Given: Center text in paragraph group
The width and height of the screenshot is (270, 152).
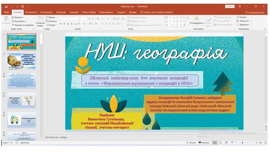Looking at the screenshot, I should click(x=106, y=24).
